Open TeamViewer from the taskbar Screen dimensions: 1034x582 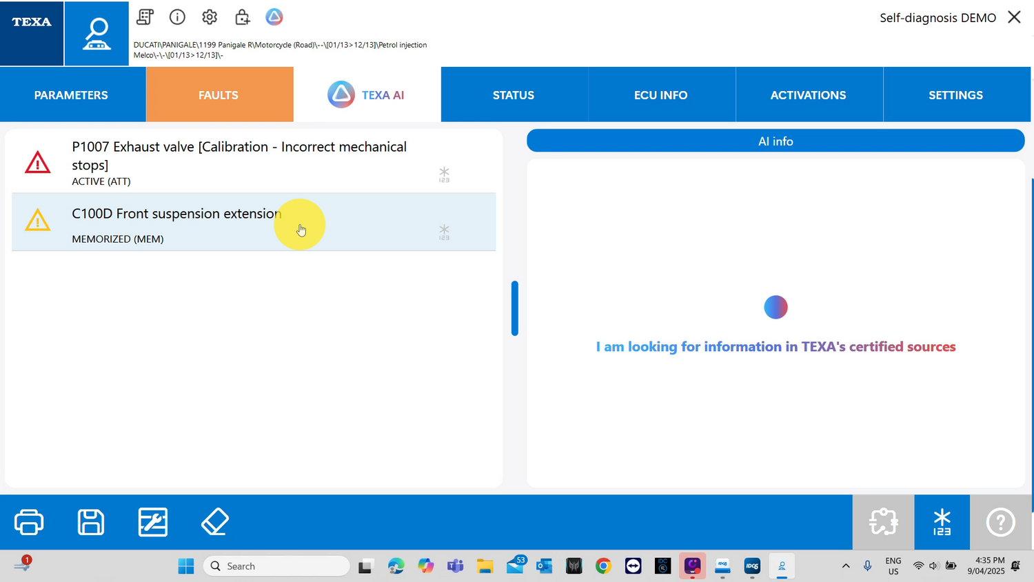[x=633, y=566]
